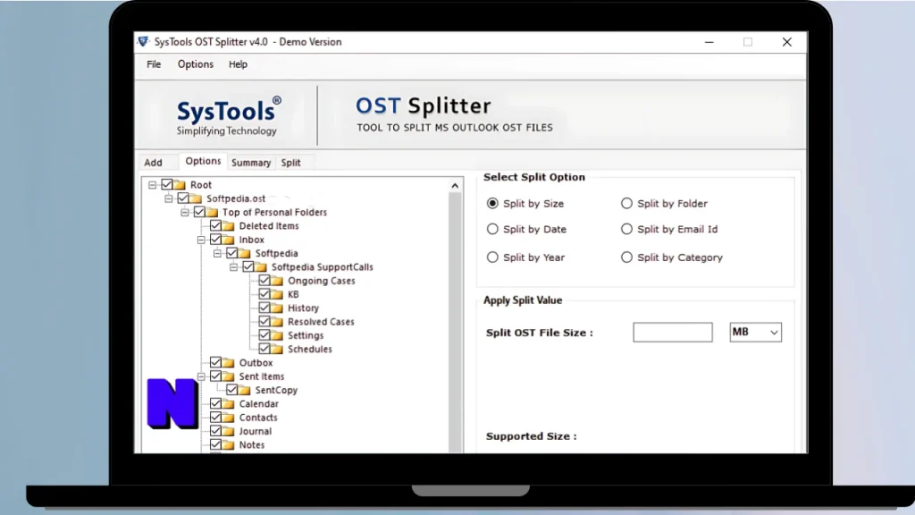Toggle the Calendar checkbox
915x515 pixels.
[216, 403]
